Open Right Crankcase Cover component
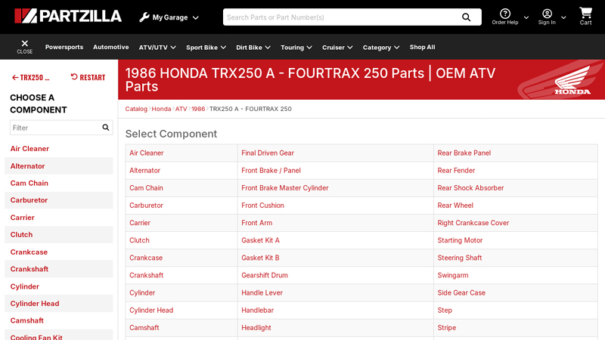This screenshot has height=340, width=605. (x=473, y=223)
